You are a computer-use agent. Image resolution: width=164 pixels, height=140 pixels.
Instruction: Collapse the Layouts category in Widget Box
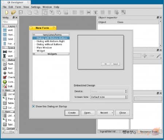pyautogui.click(x=4, y=26)
